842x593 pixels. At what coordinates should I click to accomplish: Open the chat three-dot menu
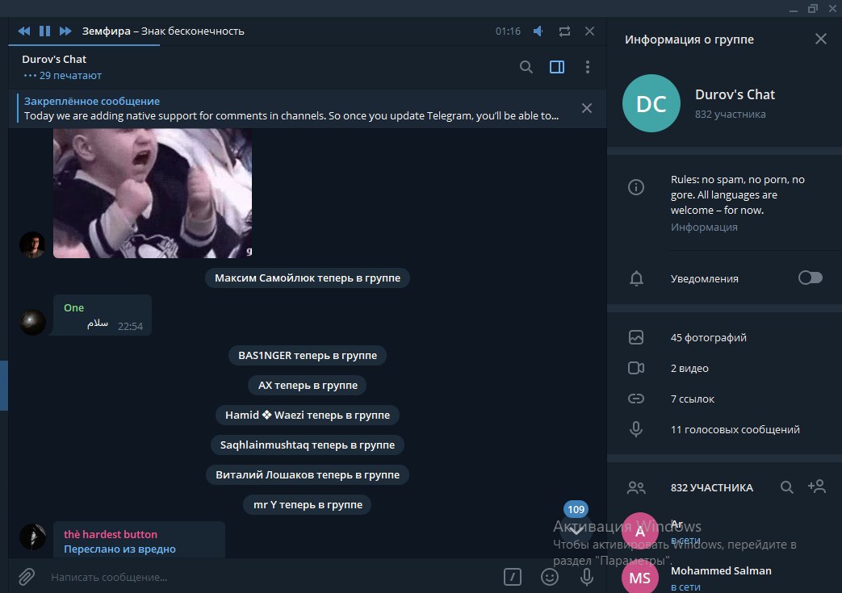coord(588,67)
